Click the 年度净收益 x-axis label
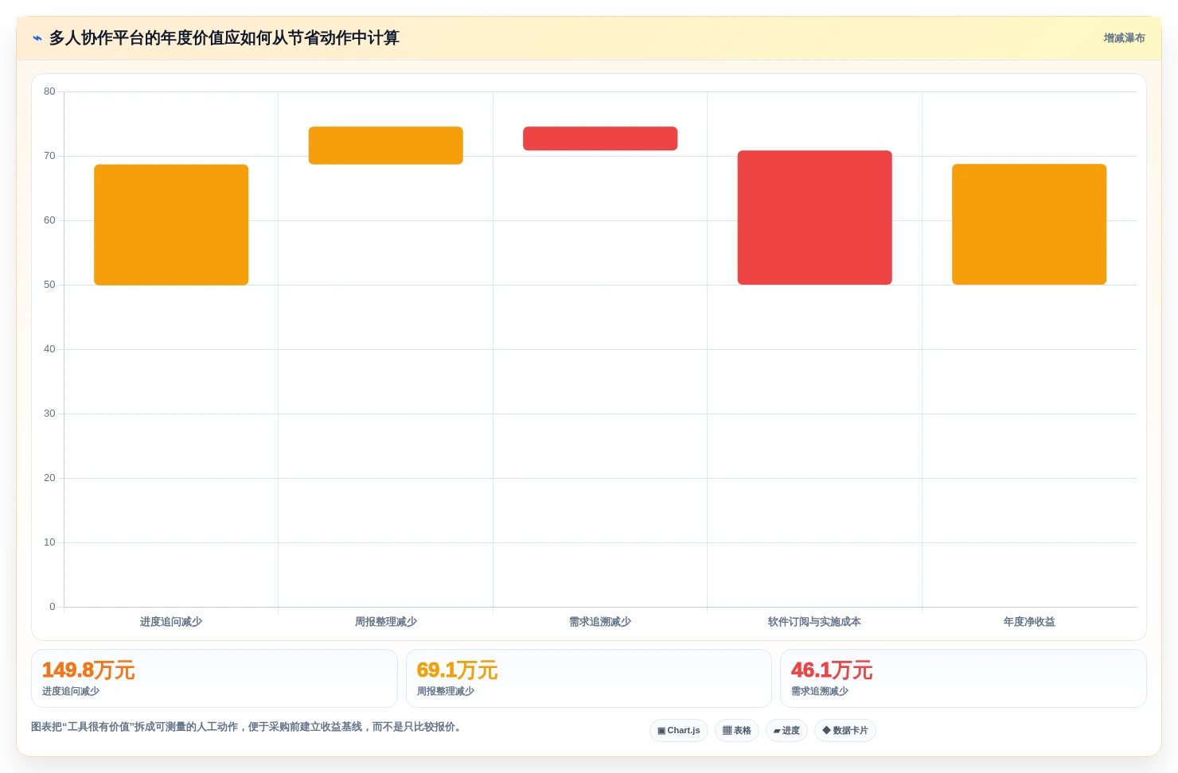 click(1029, 622)
